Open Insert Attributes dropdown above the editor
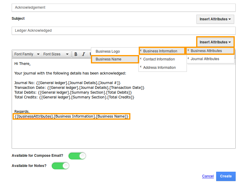 [215, 42]
